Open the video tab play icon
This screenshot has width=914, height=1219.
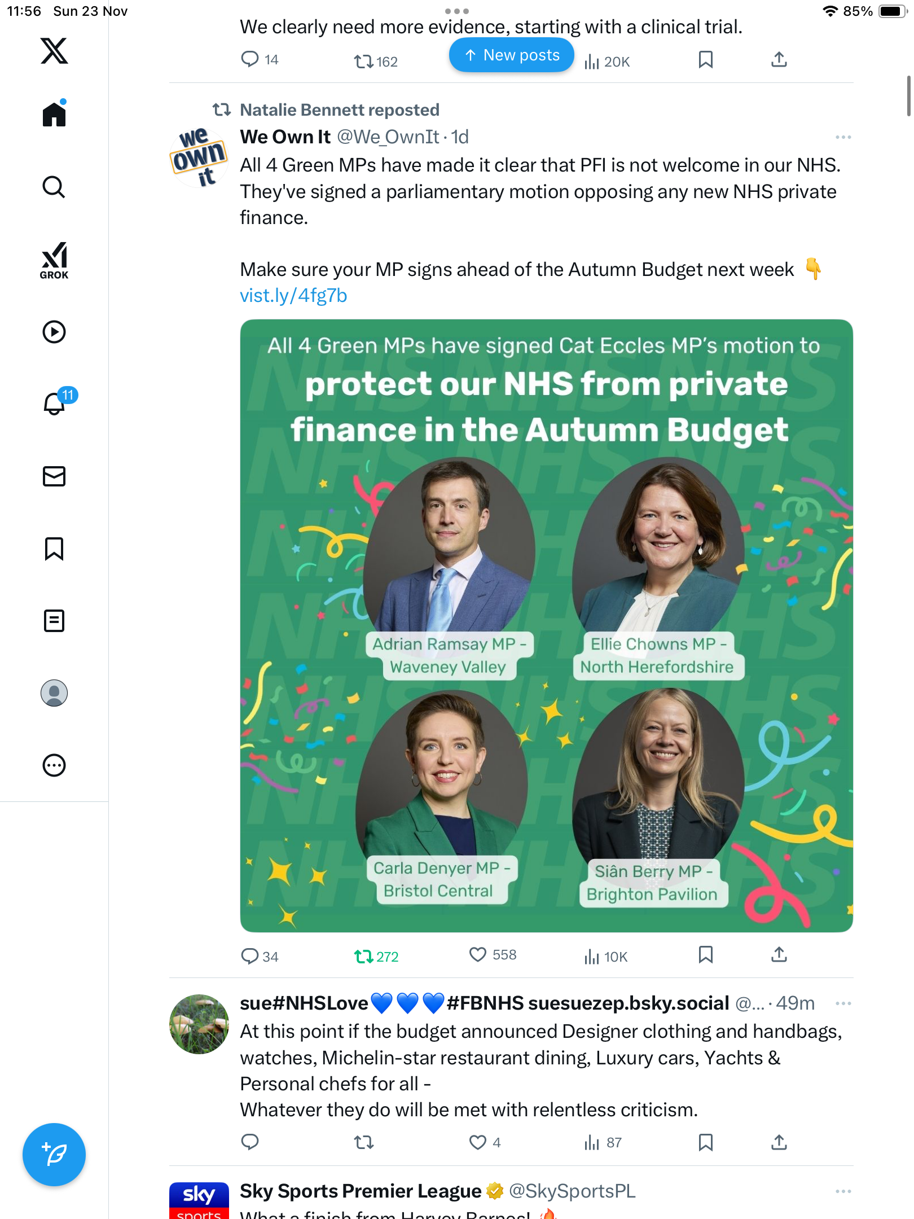(x=54, y=332)
